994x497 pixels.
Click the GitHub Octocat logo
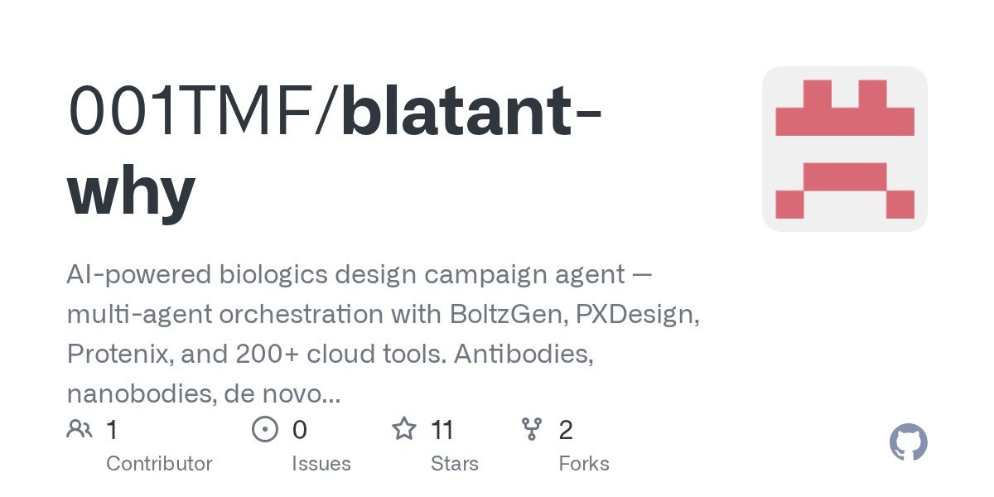(908, 443)
